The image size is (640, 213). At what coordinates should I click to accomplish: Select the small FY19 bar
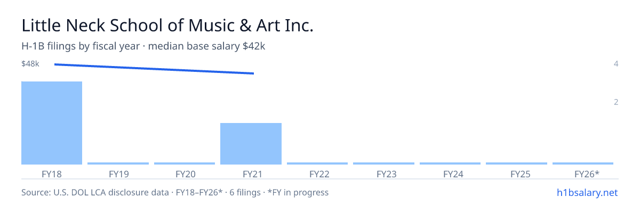[x=118, y=163]
